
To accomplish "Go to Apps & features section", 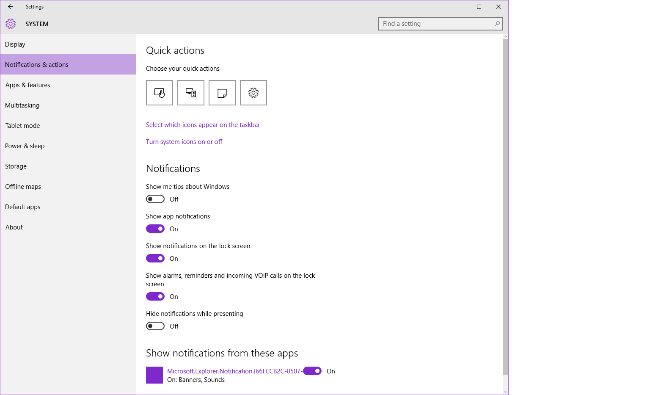I will pos(28,85).
